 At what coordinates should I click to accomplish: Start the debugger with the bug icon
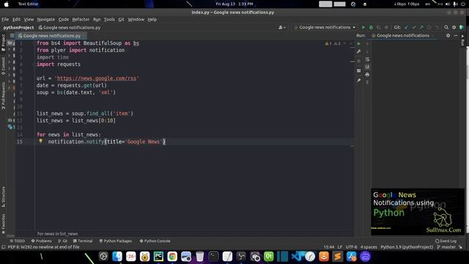[x=371, y=27]
